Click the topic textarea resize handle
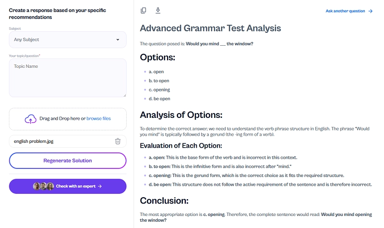Image resolution: width=384 pixels, height=228 pixels. [x=124, y=95]
